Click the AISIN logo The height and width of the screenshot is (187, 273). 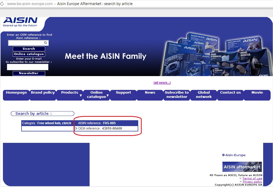tap(20, 22)
